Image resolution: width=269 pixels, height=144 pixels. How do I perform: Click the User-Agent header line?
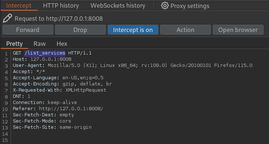click(132, 65)
